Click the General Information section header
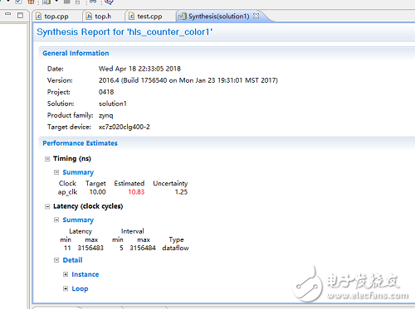Viewport: 415px width, 309px height. click(76, 53)
